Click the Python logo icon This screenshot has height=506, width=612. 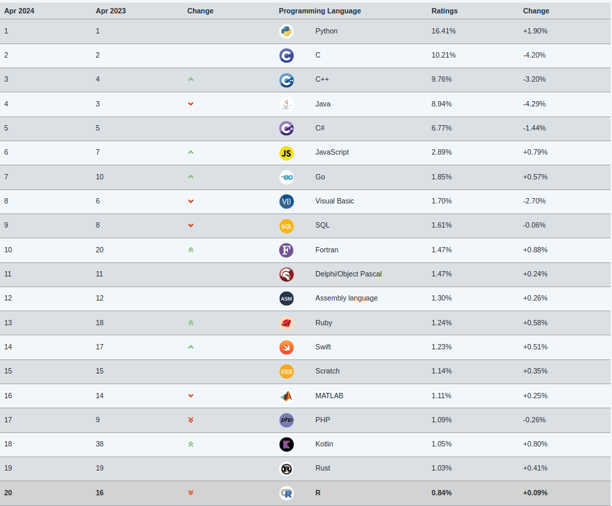287,31
